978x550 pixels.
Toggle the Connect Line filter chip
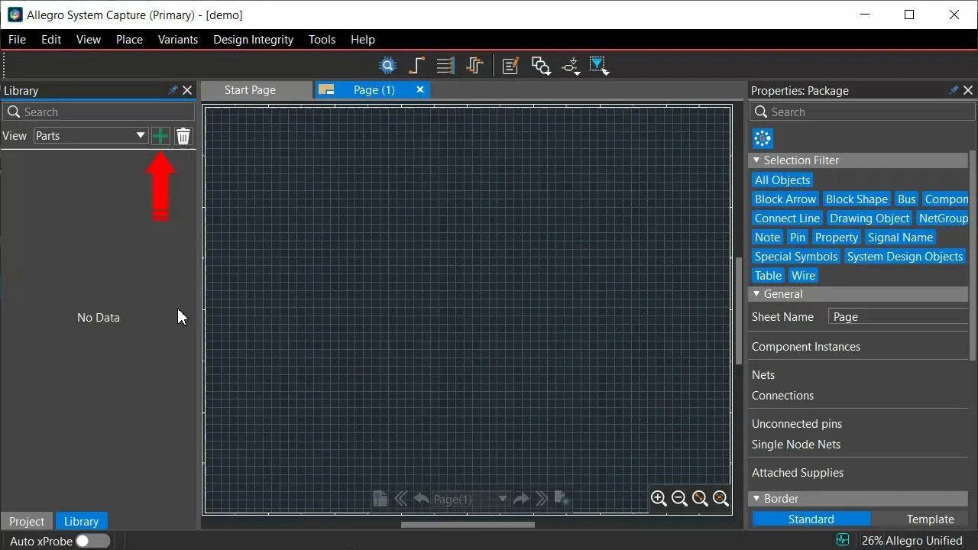point(787,218)
